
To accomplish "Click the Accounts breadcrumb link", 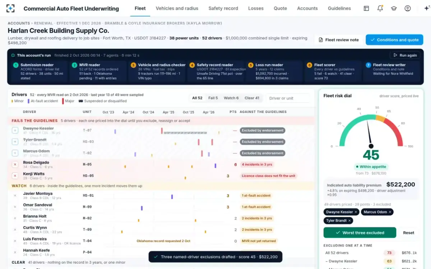I will click(19, 23).
